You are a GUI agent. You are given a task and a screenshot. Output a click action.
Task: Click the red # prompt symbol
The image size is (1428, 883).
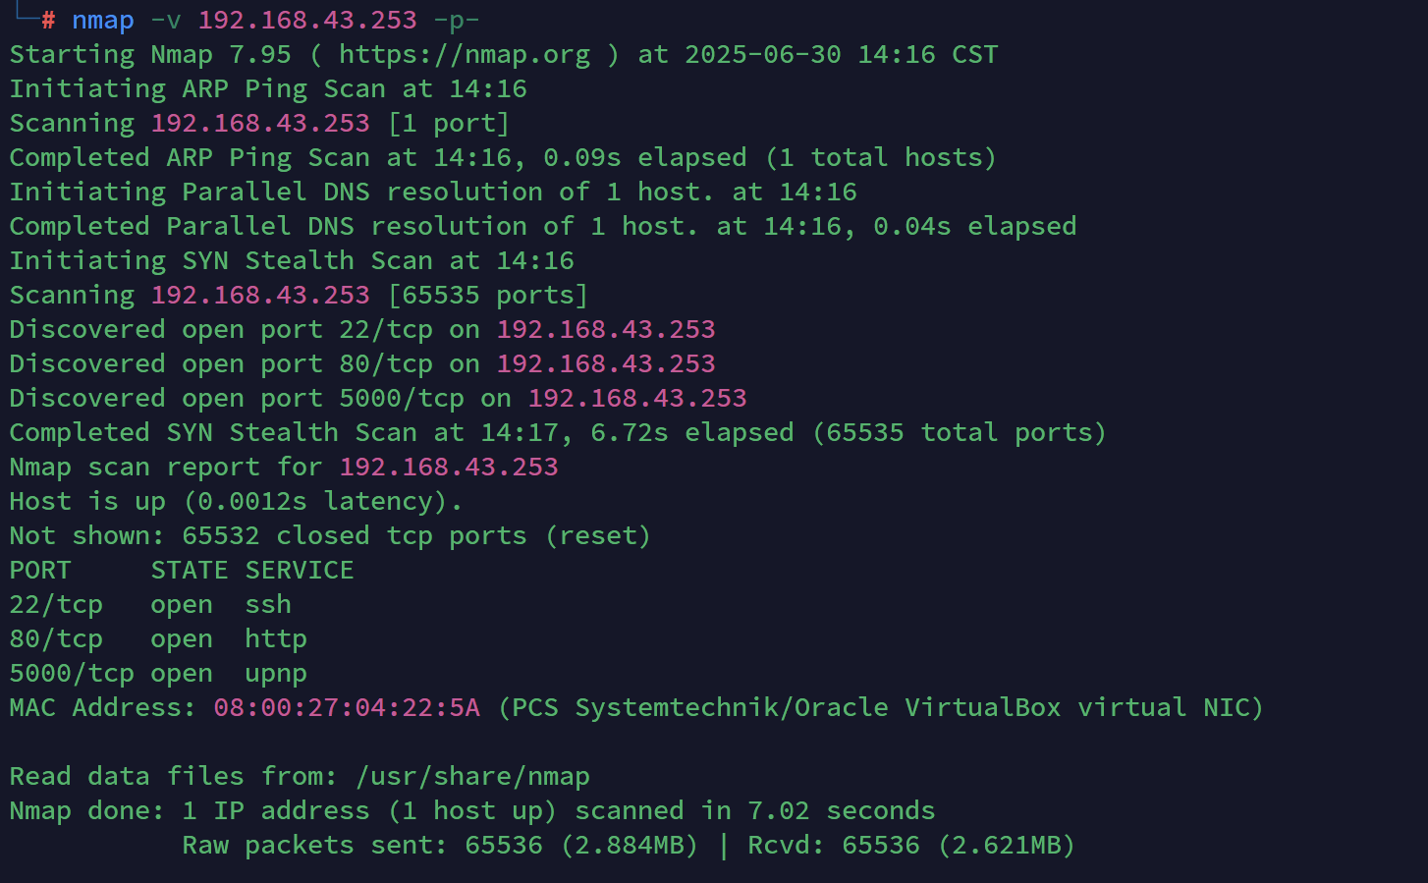click(48, 21)
